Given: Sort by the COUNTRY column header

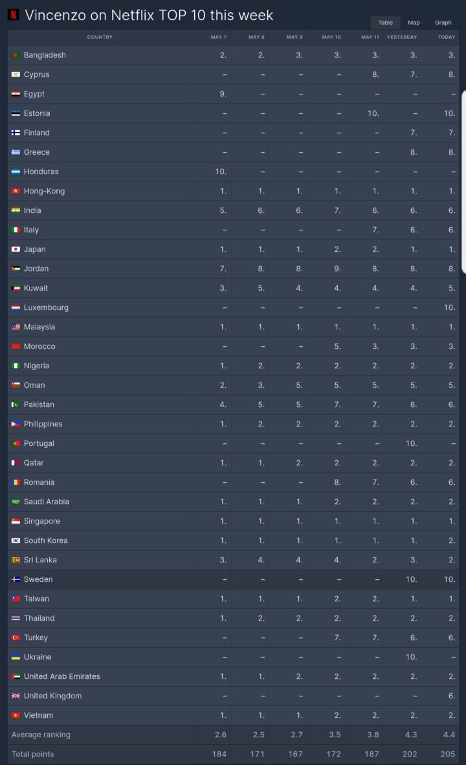Looking at the screenshot, I should click(100, 37).
